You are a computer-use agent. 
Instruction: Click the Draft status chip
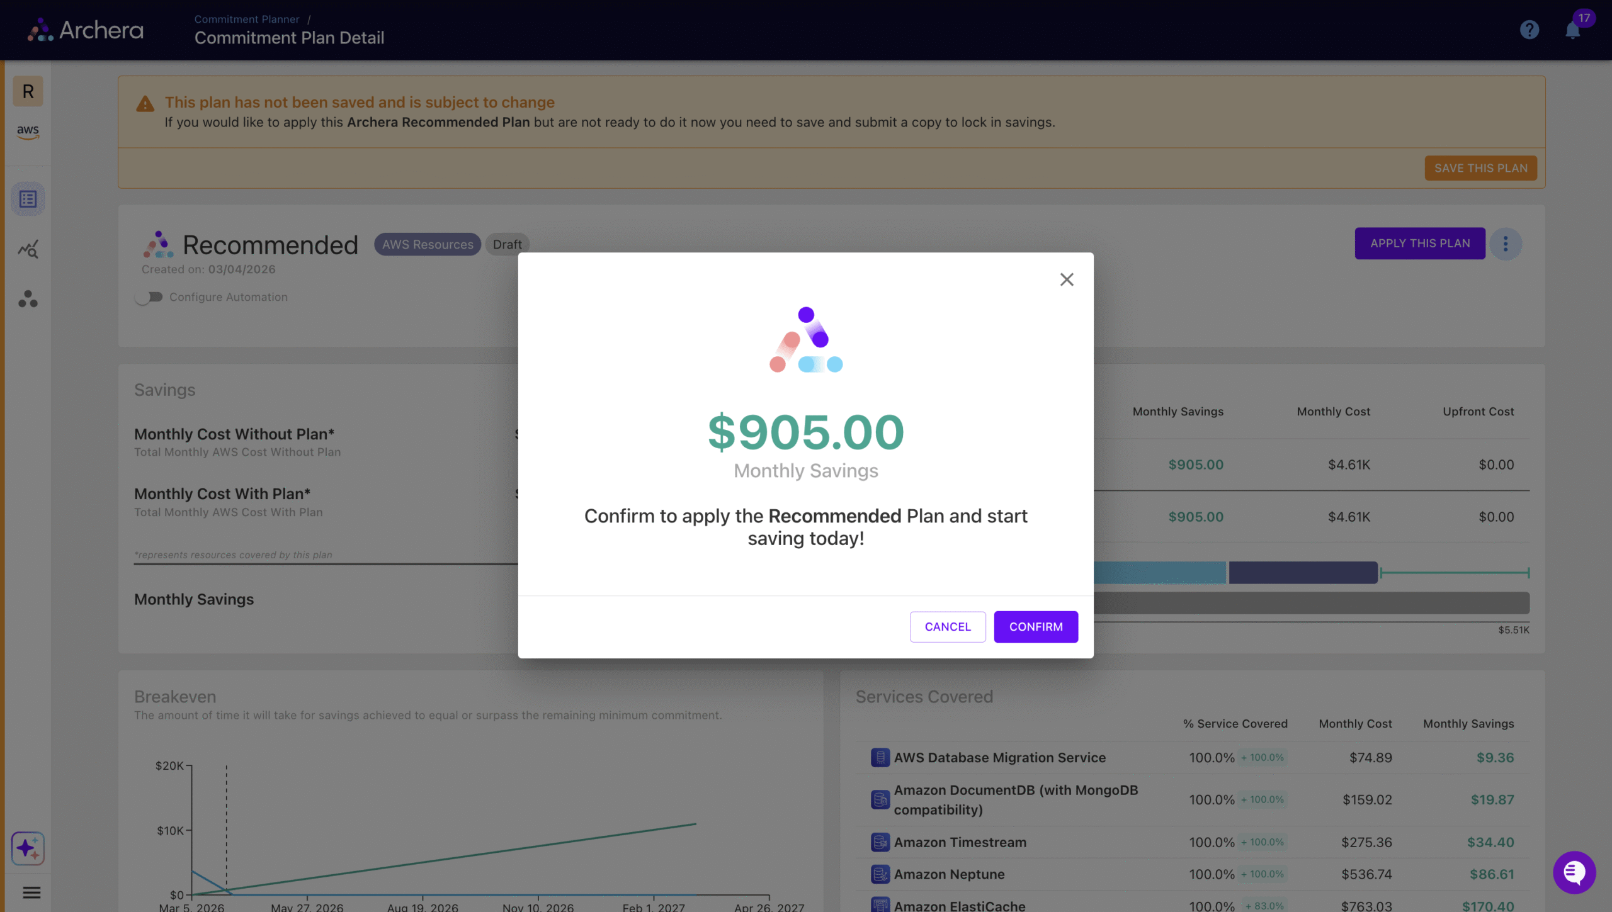pos(508,244)
